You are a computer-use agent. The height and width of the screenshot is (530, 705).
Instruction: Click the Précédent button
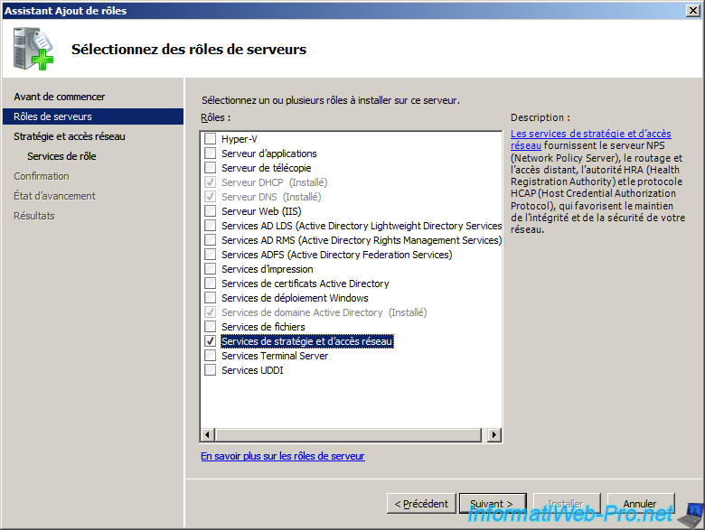[x=420, y=504]
